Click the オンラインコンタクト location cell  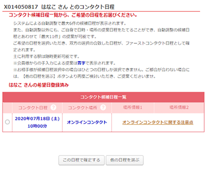87,122
